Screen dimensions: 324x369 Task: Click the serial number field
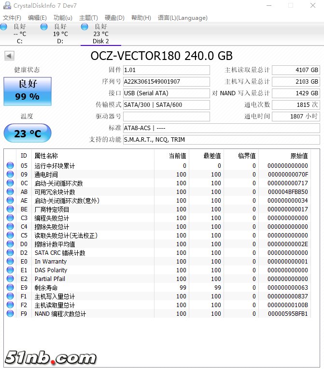pos(166,82)
